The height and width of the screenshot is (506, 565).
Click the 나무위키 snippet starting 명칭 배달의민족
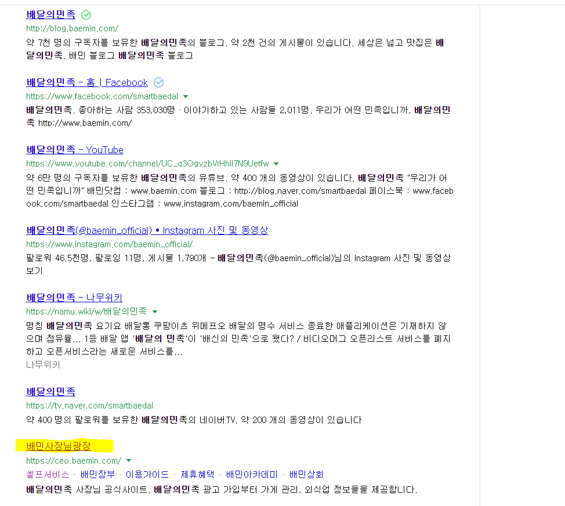238,338
